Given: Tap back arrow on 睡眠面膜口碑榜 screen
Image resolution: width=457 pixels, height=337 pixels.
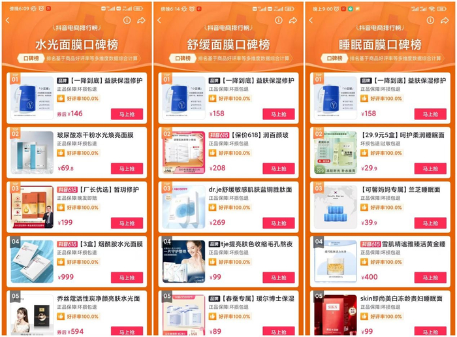Looking at the screenshot, I should click(x=311, y=20).
